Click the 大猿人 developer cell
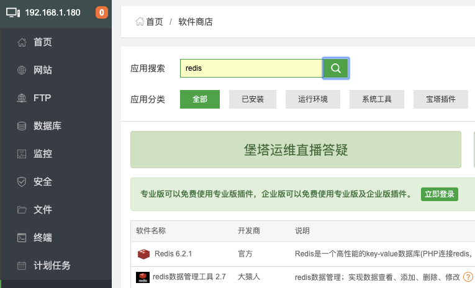The width and height of the screenshot is (475, 288). tap(249, 277)
